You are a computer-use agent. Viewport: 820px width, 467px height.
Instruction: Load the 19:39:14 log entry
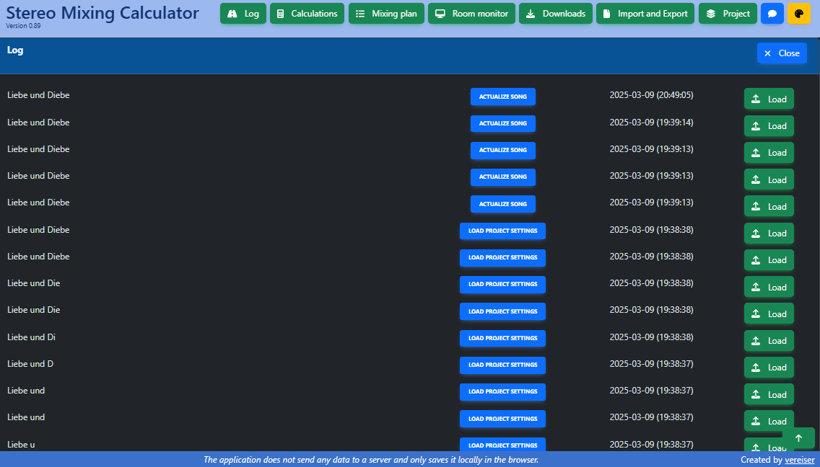point(769,126)
